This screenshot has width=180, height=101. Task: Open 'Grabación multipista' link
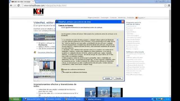[133, 73]
